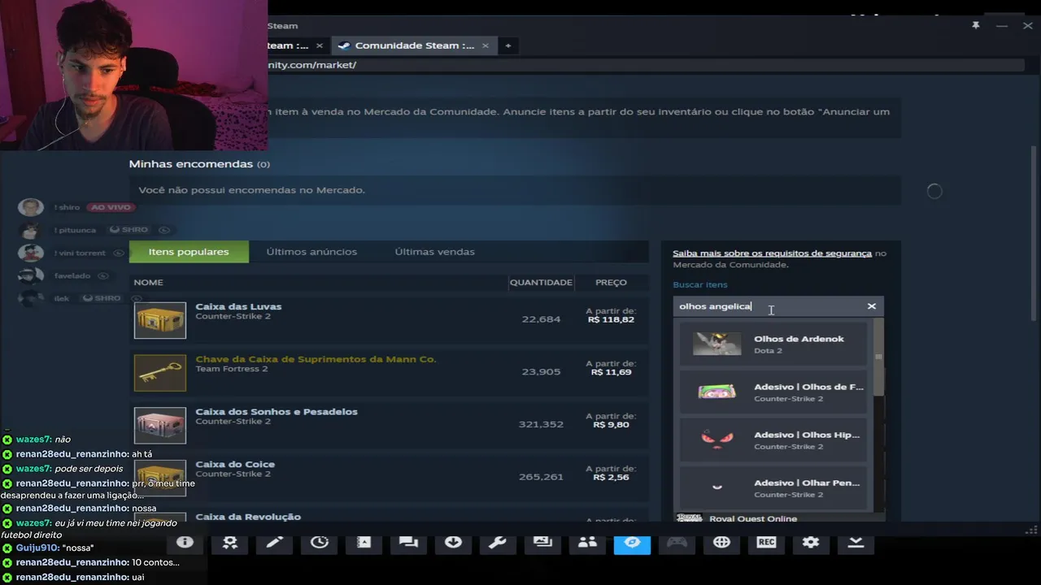The width and height of the screenshot is (1041, 585).
Task: Open the wrench tools icon in overlay toolbar
Action: [x=498, y=542]
